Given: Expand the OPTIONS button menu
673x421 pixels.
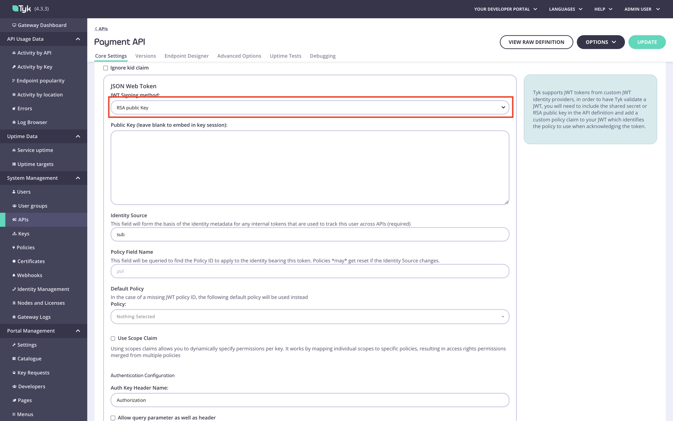Looking at the screenshot, I should point(601,42).
